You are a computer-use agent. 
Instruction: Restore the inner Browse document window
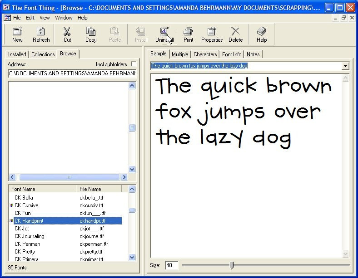pyautogui.click(x=343, y=18)
